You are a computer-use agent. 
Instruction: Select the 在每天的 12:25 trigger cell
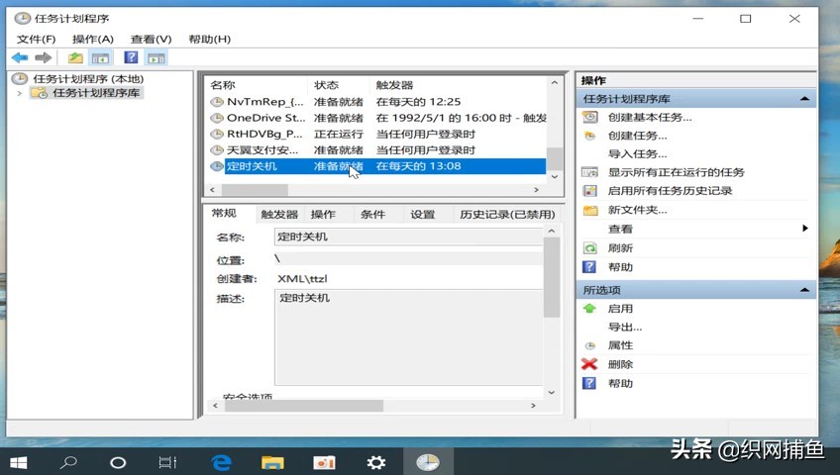(418, 102)
